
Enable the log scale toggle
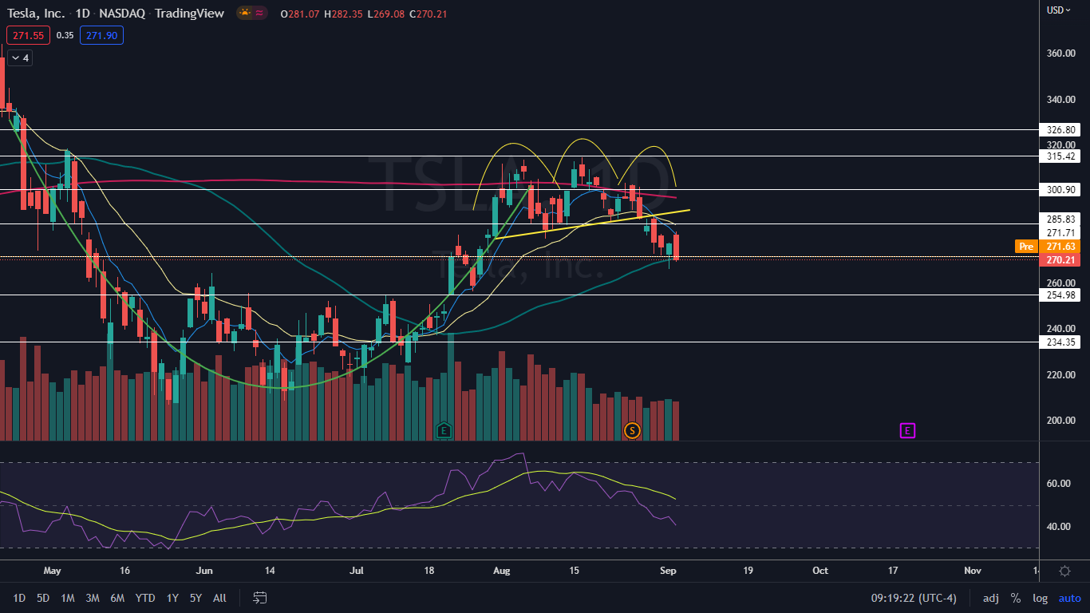coord(1040,598)
